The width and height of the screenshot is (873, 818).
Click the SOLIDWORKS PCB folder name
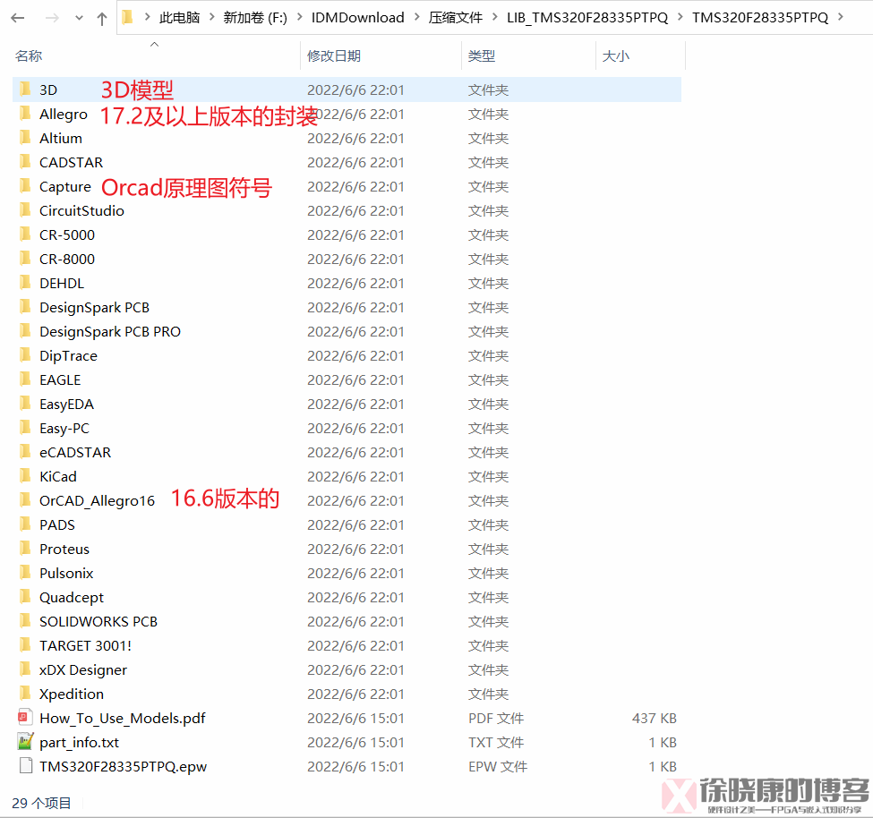pyautogui.click(x=98, y=622)
